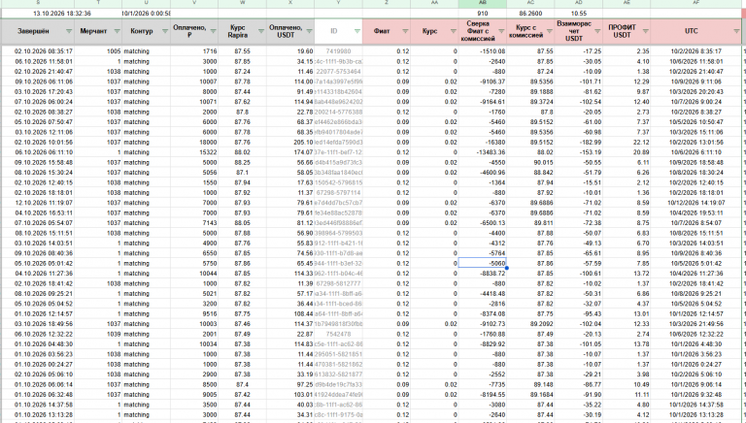Select the ПРОФИТ cell 13.78
The height and width of the screenshot is (423, 746).
627,344
